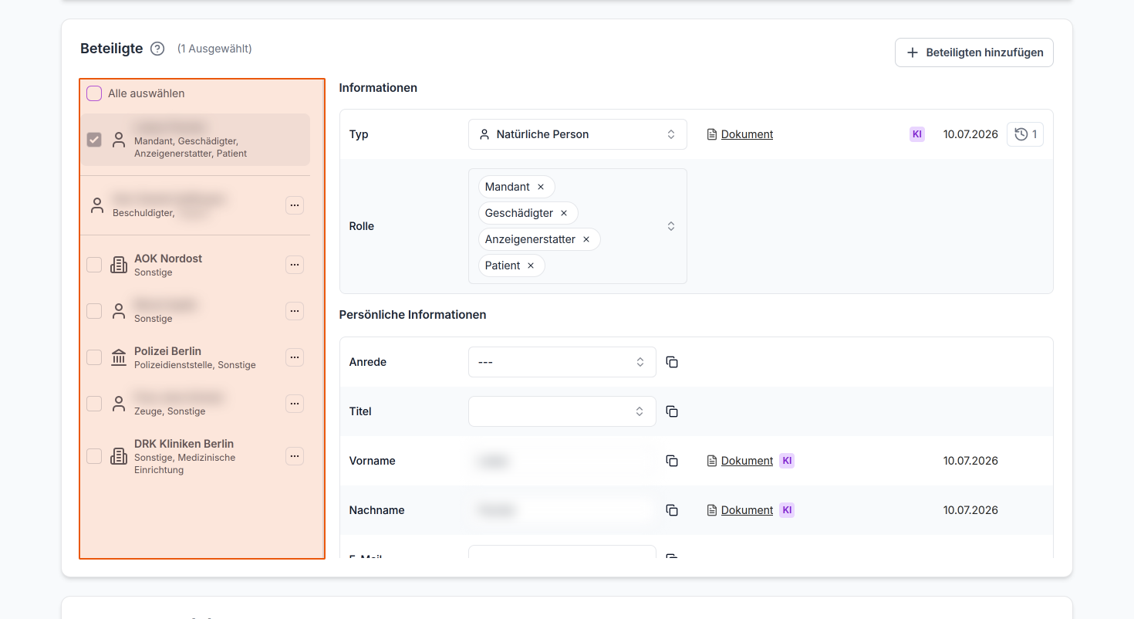Select the Polizei Berlin participant name
Image resolution: width=1134 pixels, height=619 pixels.
pos(167,351)
